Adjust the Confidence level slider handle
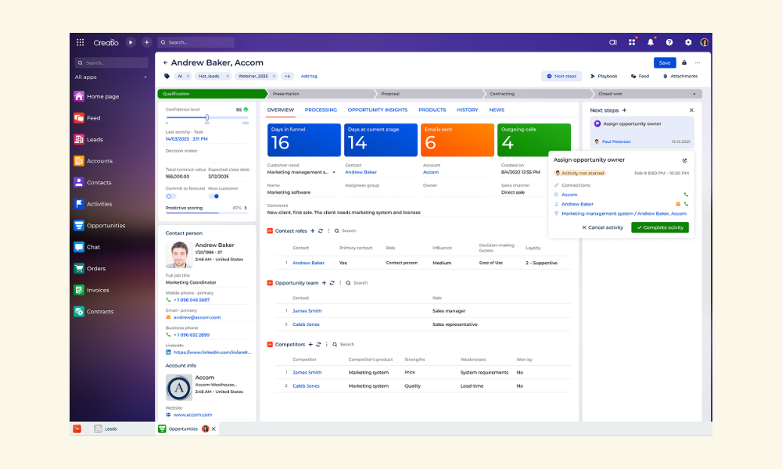This screenshot has height=469, width=782. (x=207, y=117)
